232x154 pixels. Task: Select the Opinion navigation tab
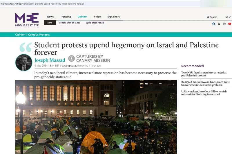pos(82,17)
